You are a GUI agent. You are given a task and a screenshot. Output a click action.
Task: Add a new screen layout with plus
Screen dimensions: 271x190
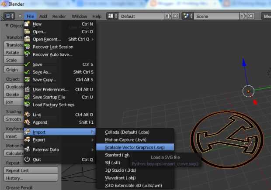[x=168, y=16]
